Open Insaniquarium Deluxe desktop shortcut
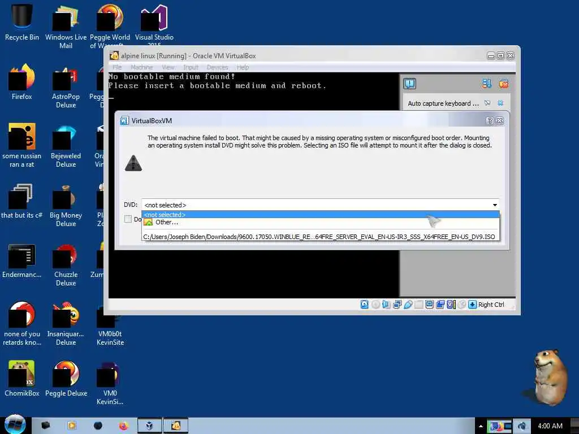579x434 pixels. coord(66,324)
